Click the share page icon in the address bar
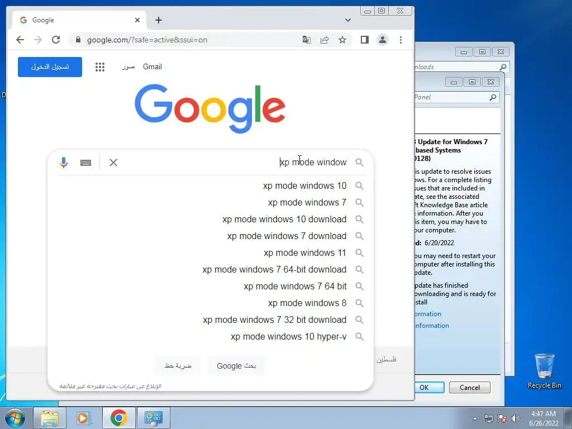The height and width of the screenshot is (429, 572). click(x=325, y=40)
